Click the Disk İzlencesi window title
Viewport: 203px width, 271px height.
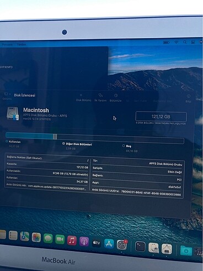click(24, 95)
